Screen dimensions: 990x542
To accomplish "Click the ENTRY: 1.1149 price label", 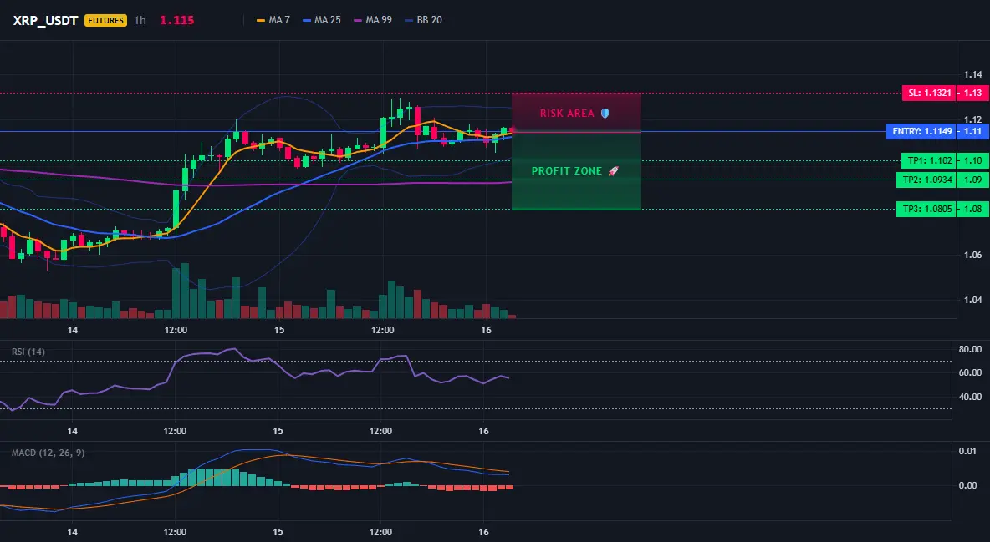I will click(921, 132).
